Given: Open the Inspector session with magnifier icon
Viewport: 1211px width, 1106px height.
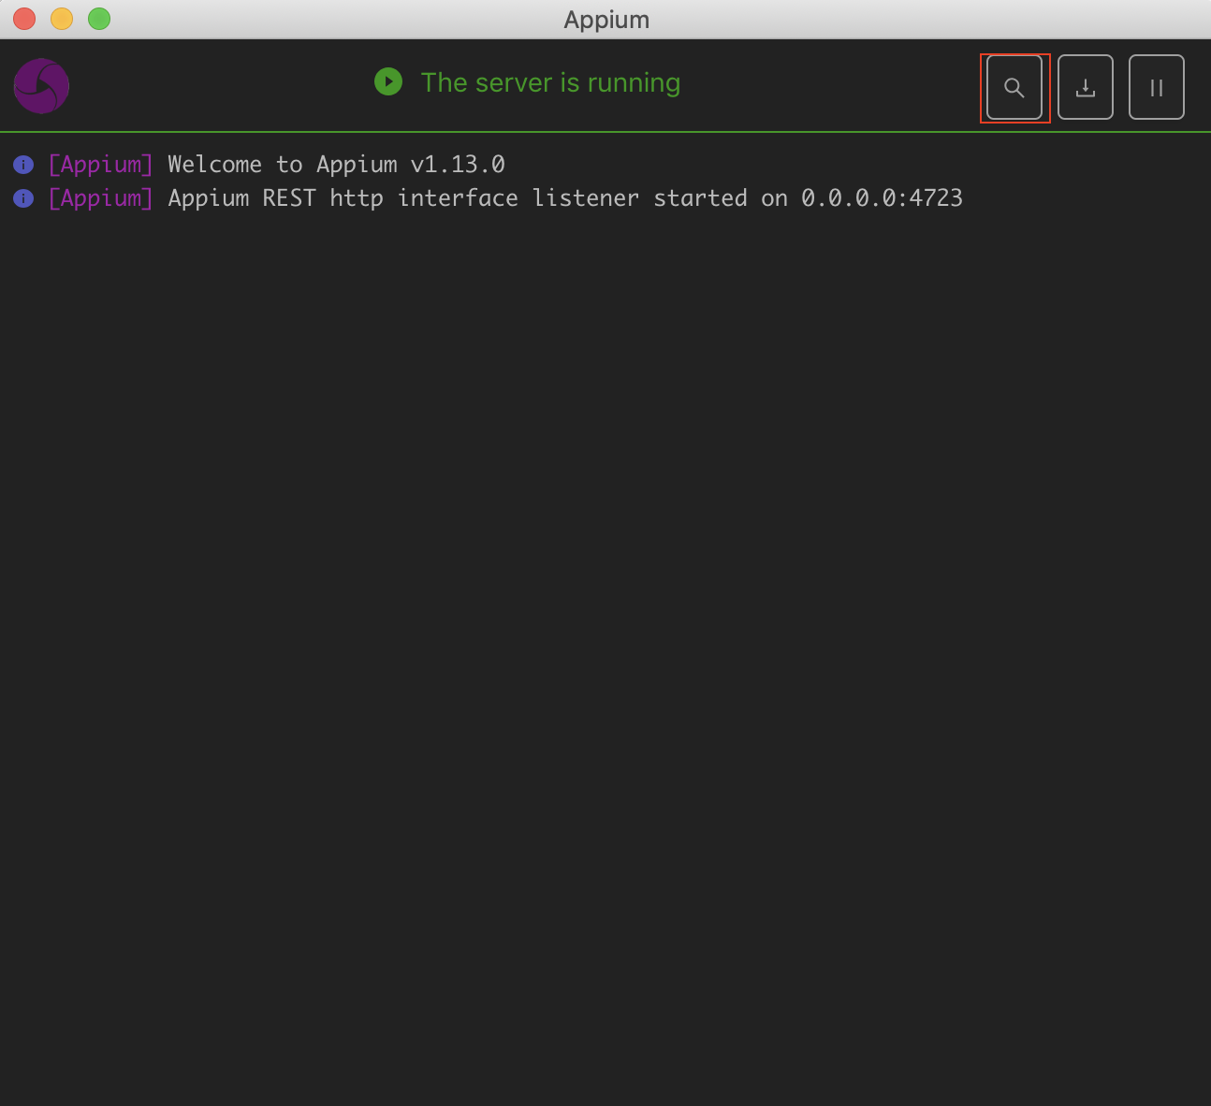Looking at the screenshot, I should (1014, 88).
